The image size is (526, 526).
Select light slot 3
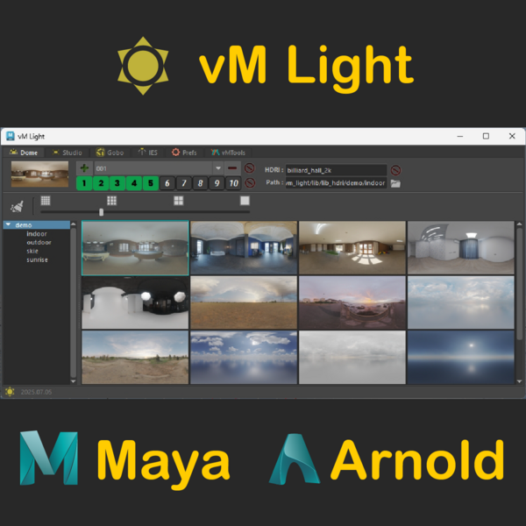click(x=117, y=183)
